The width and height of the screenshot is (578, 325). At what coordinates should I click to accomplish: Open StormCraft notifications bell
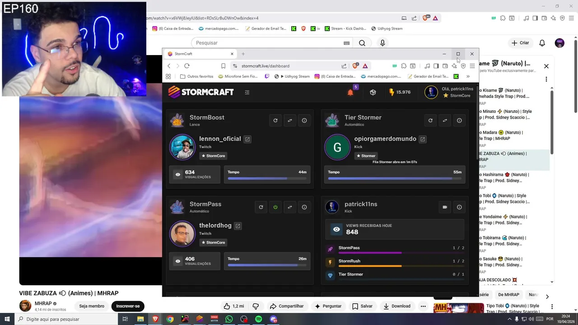[350, 92]
